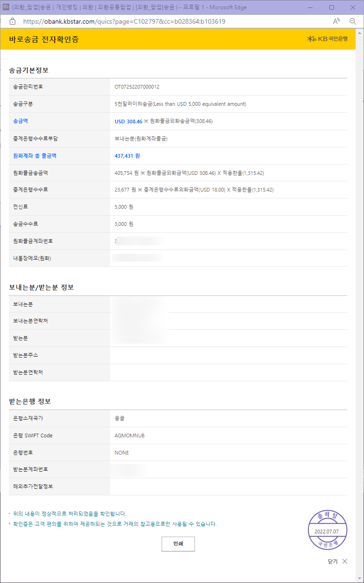The image size is (364, 583).
Task: Close the Edge popup window
Action: point(353,7)
